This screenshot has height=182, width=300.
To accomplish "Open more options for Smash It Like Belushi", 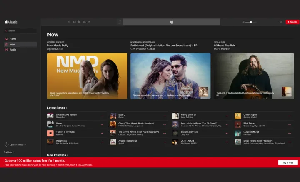I will point(102,116).
